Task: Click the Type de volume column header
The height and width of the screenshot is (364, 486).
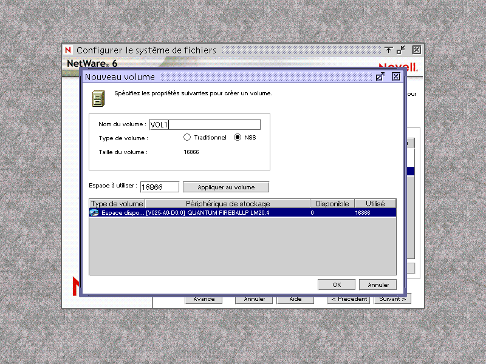Action: click(117, 204)
